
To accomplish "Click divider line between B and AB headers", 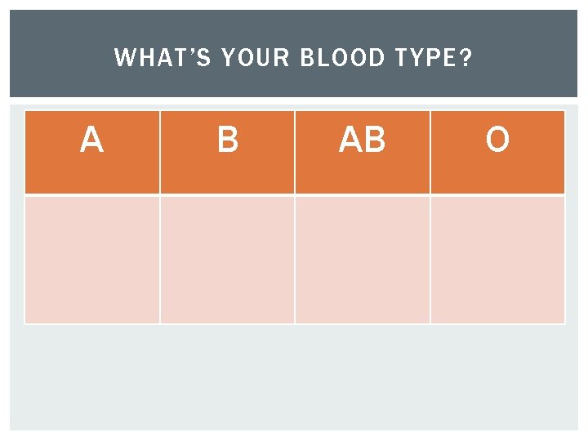I will [x=295, y=152].
